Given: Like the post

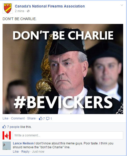Looking at the screenshot, I should (5, 118).
